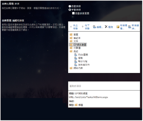This screenshot has width=143, height=121.
Task: Click the up arrow icon for 向上移動
Action: (x=71, y=27)
